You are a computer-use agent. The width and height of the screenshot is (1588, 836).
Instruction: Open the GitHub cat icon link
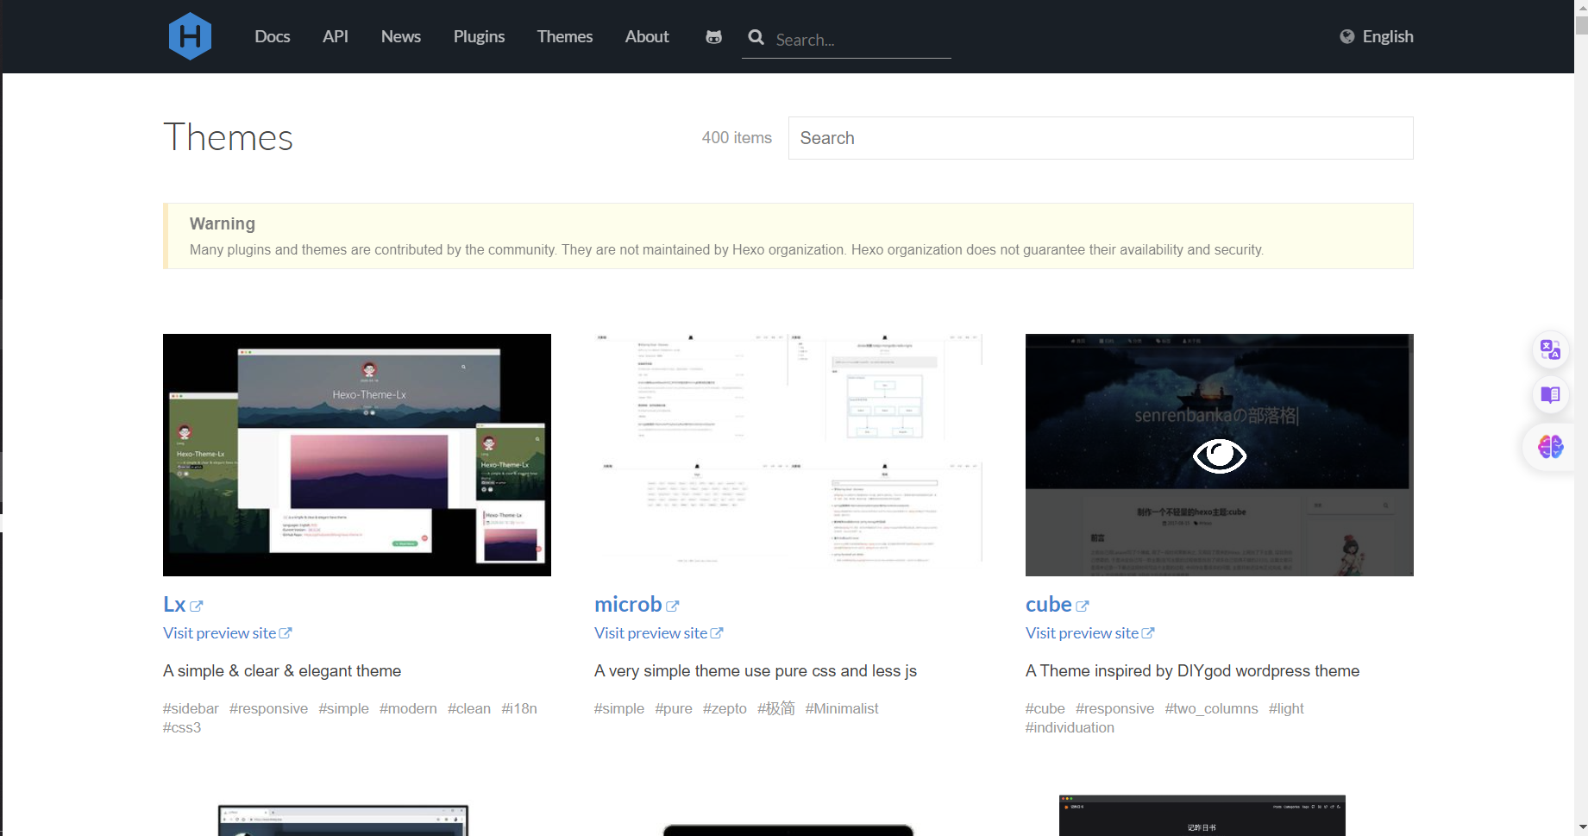click(x=713, y=37)
